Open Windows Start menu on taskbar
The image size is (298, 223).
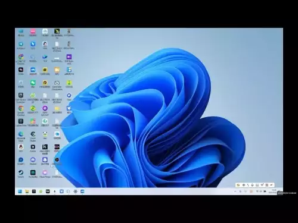coord(20,191)
